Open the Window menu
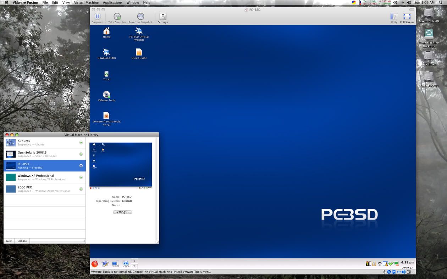 (133, 2)
